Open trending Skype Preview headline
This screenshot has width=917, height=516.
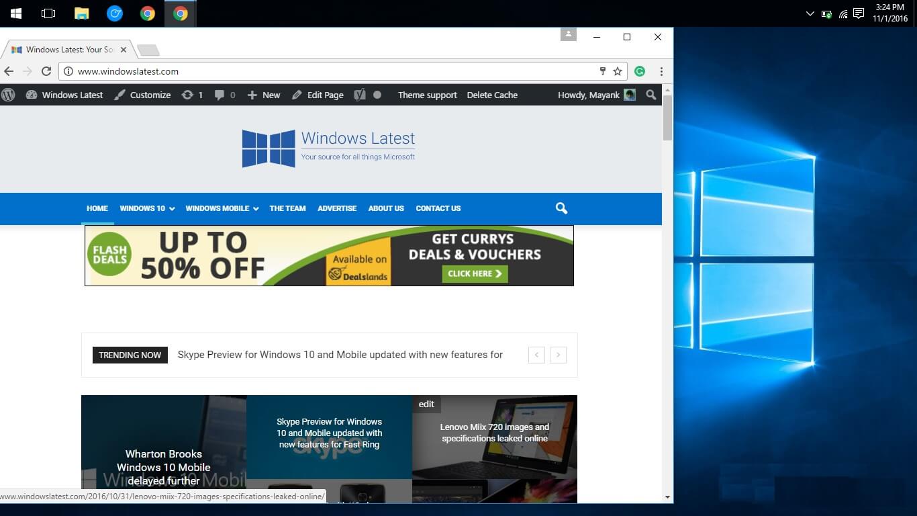click(340, 355)
